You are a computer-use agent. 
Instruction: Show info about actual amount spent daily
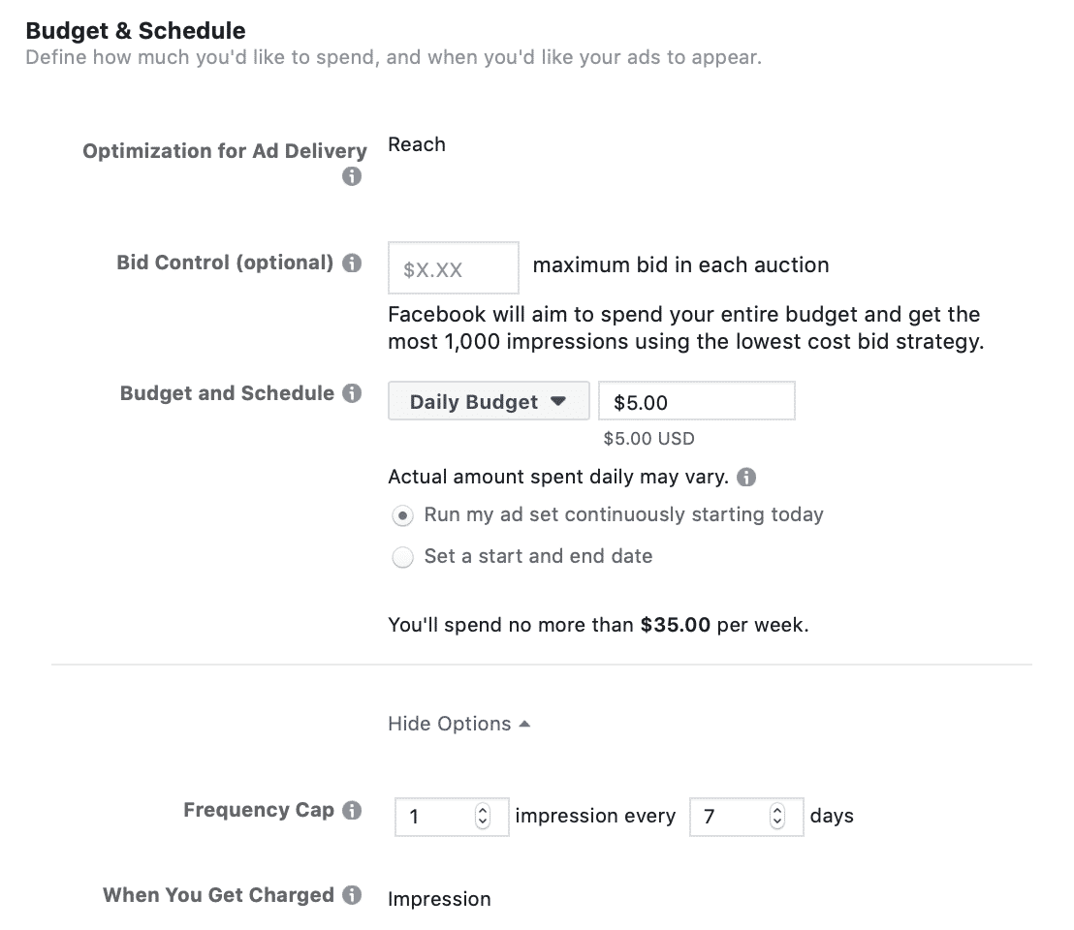click(x=746, y=477)
